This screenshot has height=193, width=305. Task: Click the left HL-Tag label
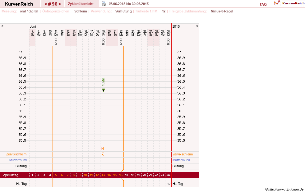pyautogui.click(x=21, y=184)
